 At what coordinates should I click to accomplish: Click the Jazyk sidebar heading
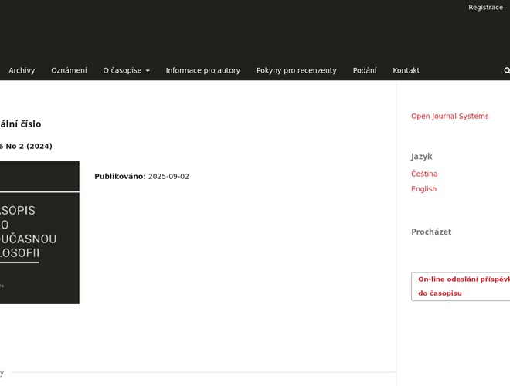click(x=421, y=156)
